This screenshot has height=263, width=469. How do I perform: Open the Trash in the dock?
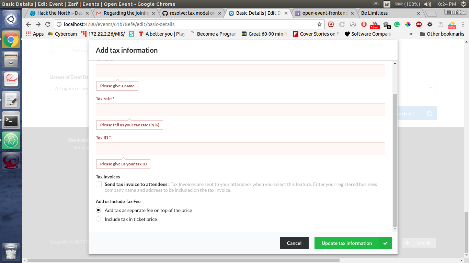[x=11, y=252]
